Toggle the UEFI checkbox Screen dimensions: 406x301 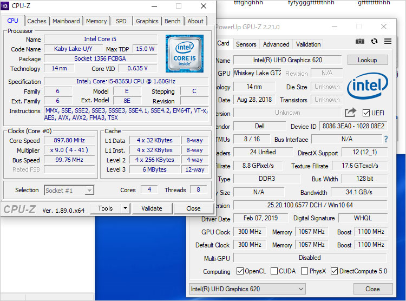[366, 113]
